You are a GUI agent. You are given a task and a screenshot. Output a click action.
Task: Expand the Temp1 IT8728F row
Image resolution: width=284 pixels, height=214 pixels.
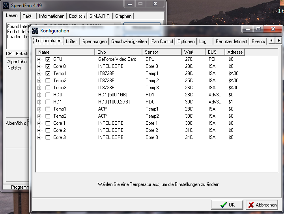[39, 73]
